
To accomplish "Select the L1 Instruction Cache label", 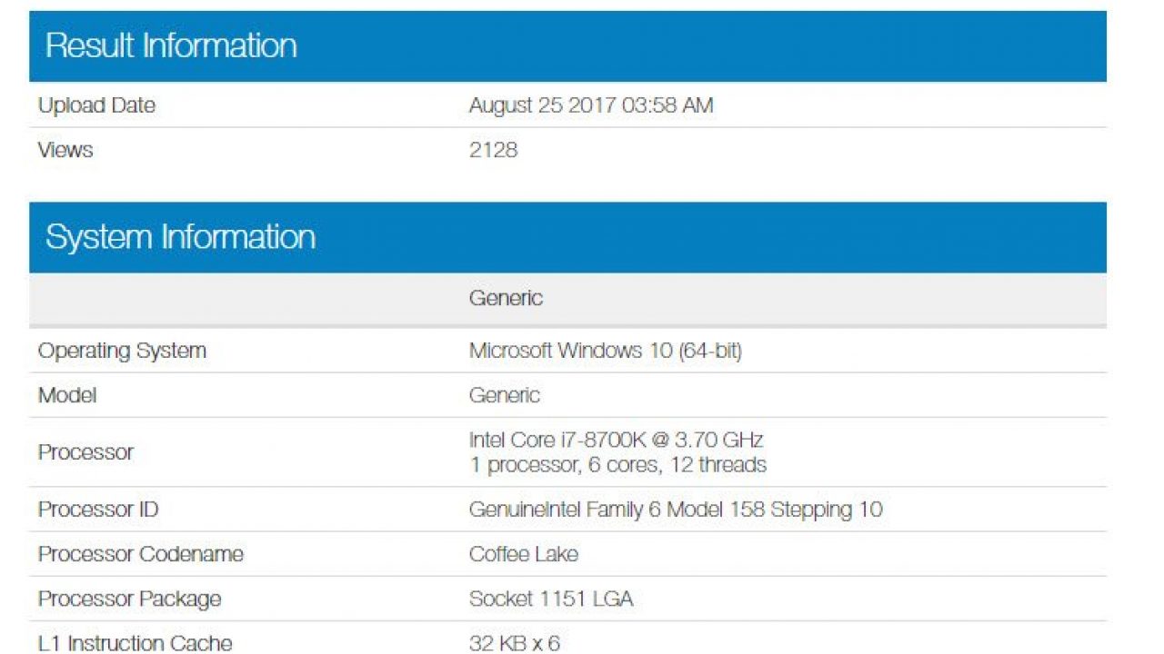I will (x=135, y=643).
